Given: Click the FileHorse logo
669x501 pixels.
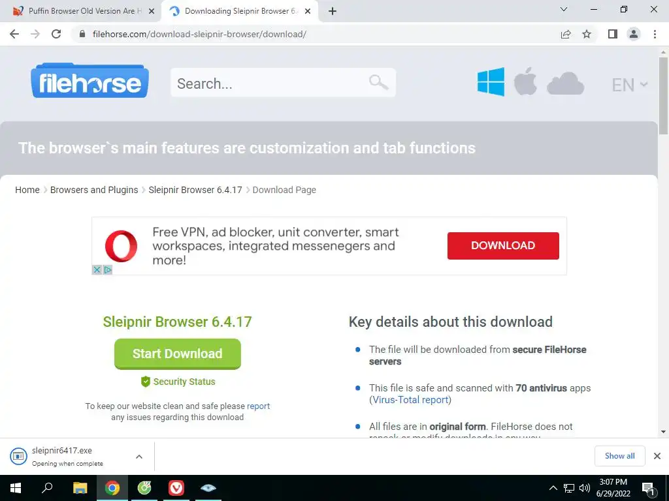Looking at the screenshot, I should (90, 80).
